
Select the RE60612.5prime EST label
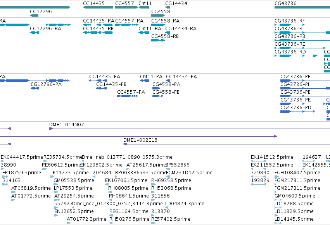[x=61, y=165]
